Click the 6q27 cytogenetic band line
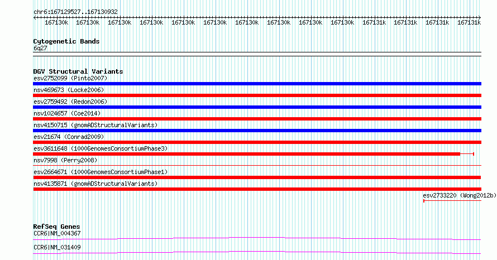This screenshot has width=497, height=260. [x=257, y=54]
